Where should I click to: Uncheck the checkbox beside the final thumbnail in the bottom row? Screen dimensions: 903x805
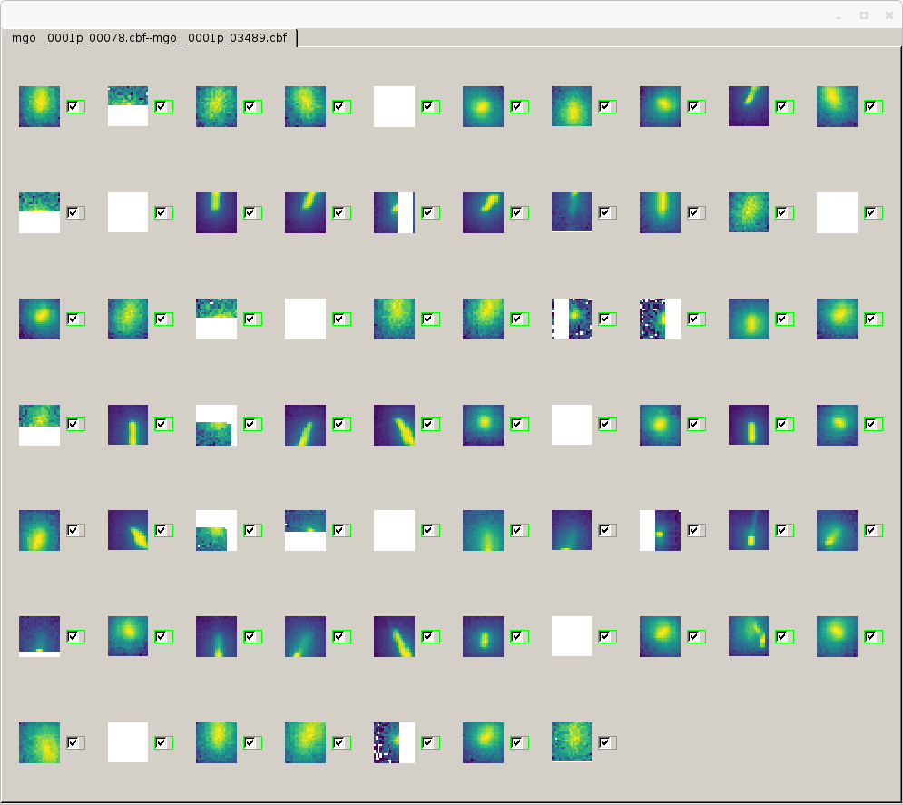(606, 741)
